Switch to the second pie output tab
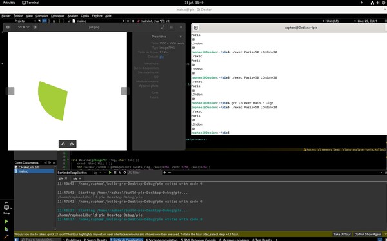This screenshot has height=241, width=387. point(75,178)
